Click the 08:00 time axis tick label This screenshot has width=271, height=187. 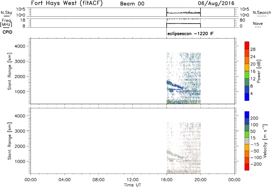pyautogui.click(x=99, y=180)
